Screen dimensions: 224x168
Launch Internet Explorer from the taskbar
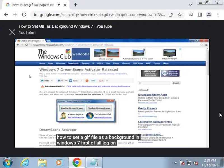(x=25, y=163)
